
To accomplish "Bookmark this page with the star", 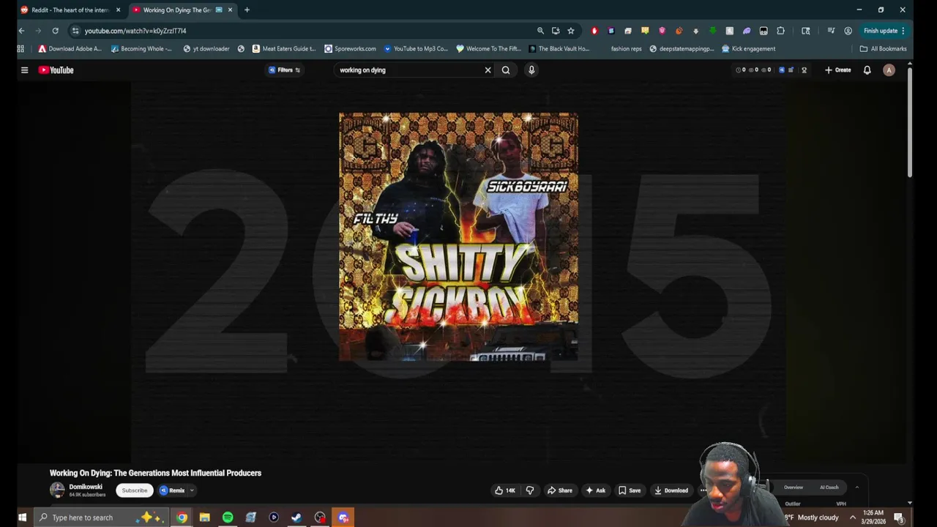I will 571,31.
